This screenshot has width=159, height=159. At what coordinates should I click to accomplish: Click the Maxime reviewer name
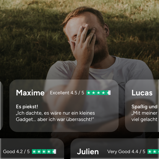[30, 93]
